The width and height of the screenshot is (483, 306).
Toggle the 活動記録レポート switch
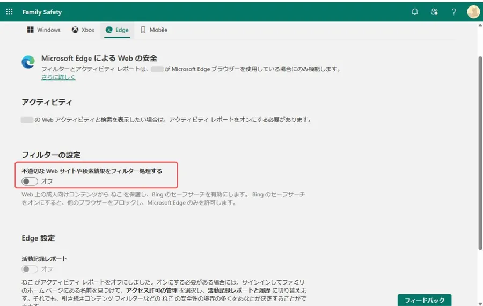coord(30,269)
